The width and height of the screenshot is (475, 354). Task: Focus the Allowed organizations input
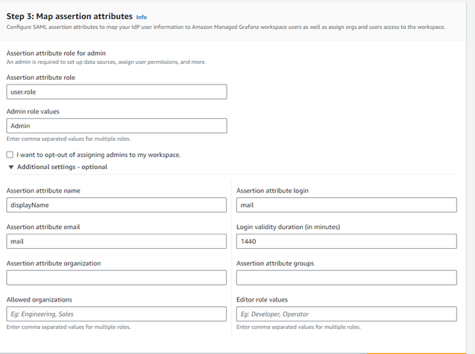[x=116, y=314]
